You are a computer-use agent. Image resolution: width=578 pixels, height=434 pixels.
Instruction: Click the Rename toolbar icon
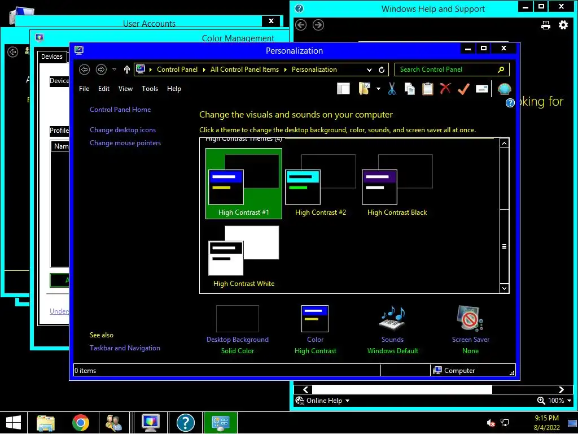click(482, 89)
